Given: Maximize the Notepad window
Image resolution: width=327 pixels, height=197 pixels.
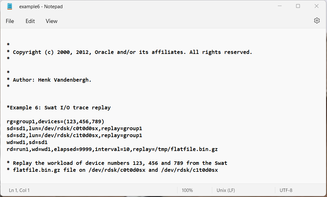Looking at the screenshot, I should coord(298,6).
